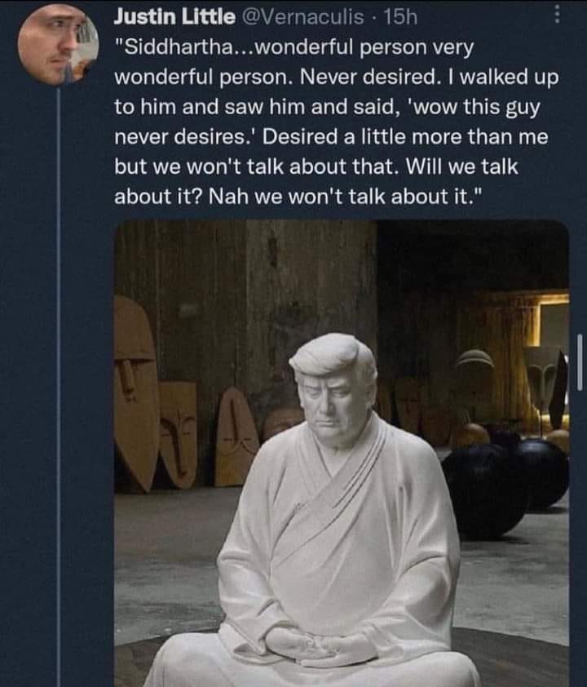Open the attached statue photo
Viewport: 587px width, 687px height.
pyautogui.click(x=342, y=453)
